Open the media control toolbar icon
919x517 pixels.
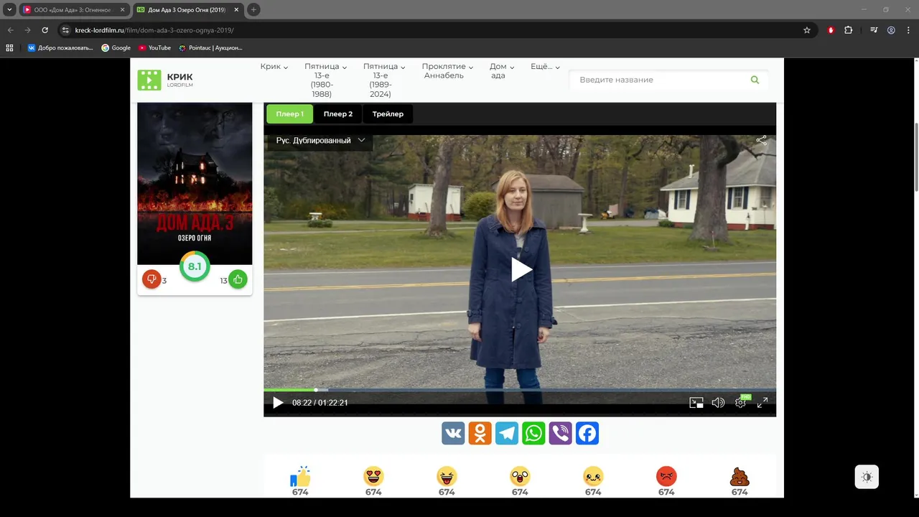(x=874, y=30)
